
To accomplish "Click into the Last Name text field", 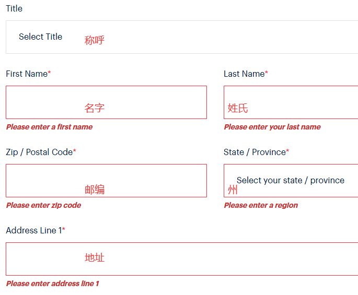I will click(x=291, y=102).
